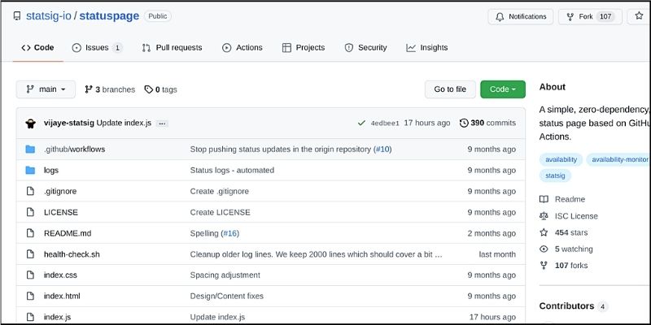Open the vijaye-statsig author link
The width and height of the screenshot is (651, 325).
pyautogui.click(x=69, y=123)
